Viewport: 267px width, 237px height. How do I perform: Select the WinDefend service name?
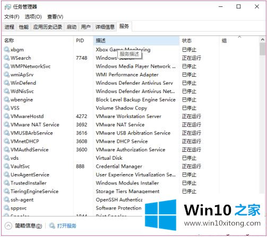(x=23, y=83)
